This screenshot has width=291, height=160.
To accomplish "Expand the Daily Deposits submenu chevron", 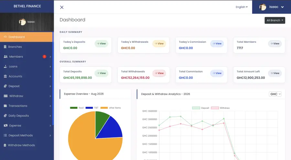I will [x=50, y=116].
